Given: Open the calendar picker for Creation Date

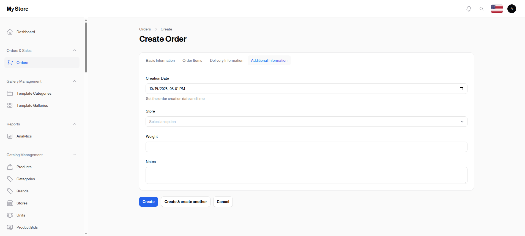Looking at the screenshot, I should pyautogui.click(x=461, y=89).
